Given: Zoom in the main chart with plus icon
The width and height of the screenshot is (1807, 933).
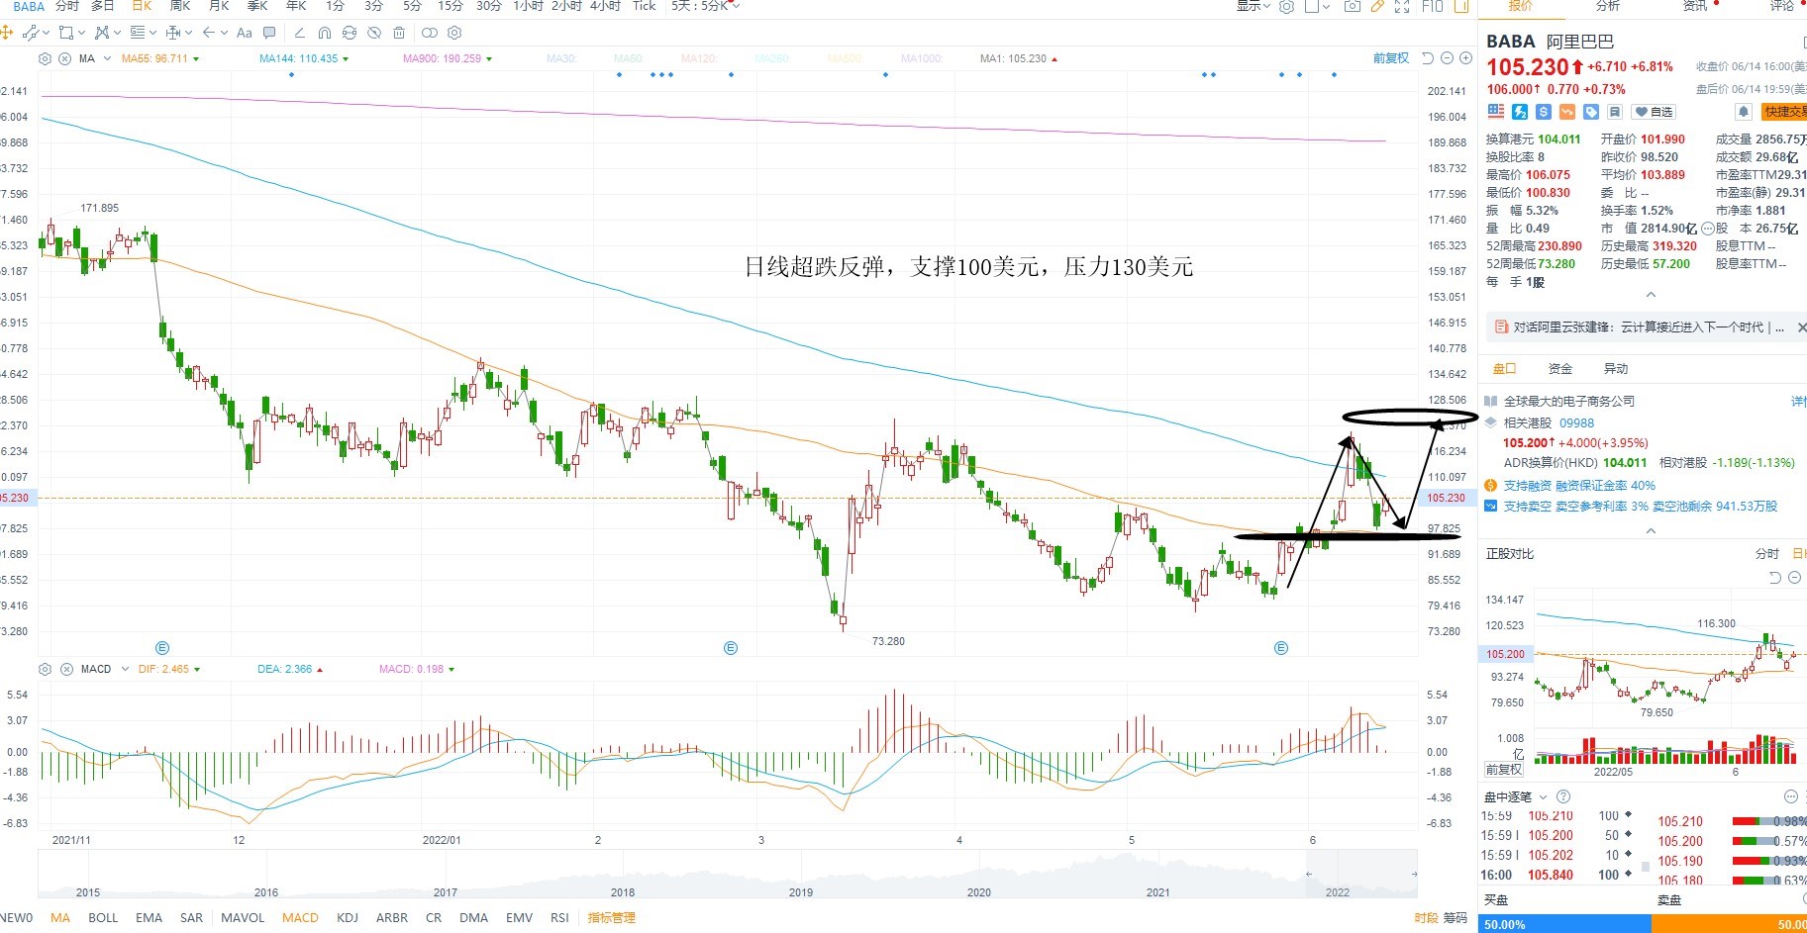Looking at the screenshot, I should tap(1465, 58).
